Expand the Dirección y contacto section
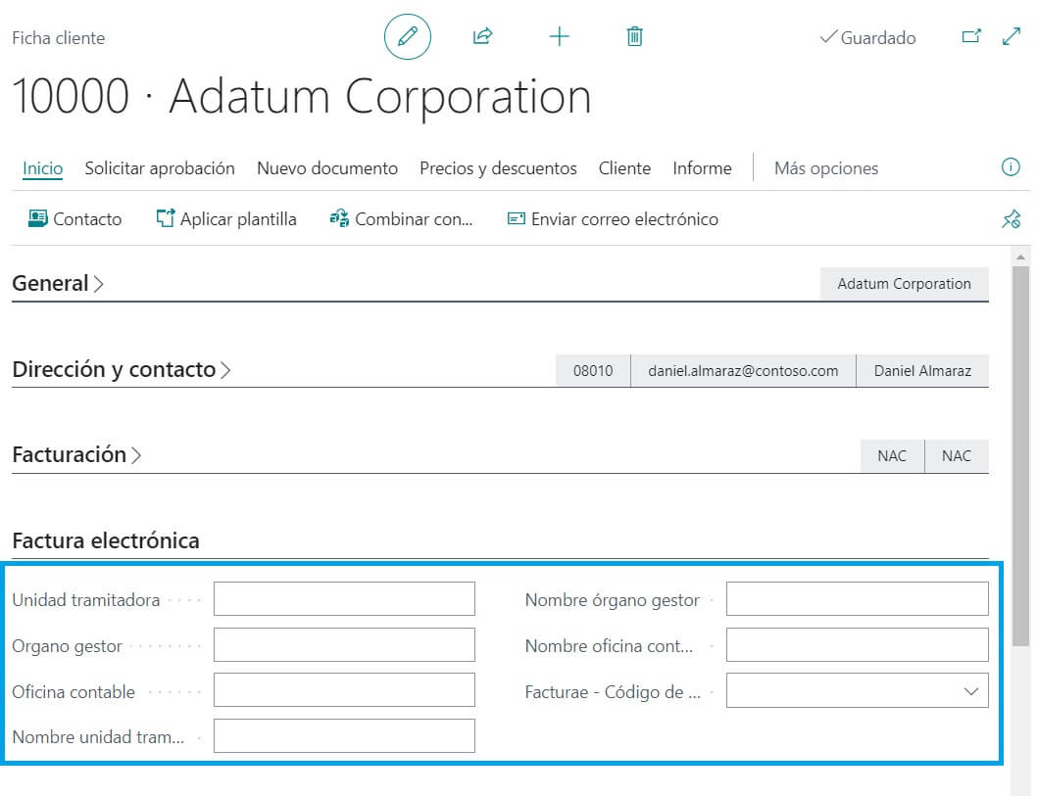The width and height of the screenshot is (1037, 796). pyautogui.click(x=121, y=370)
